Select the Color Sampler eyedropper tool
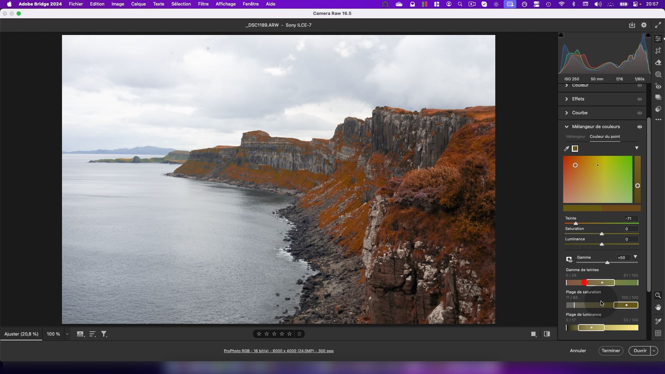 [658, 321]
